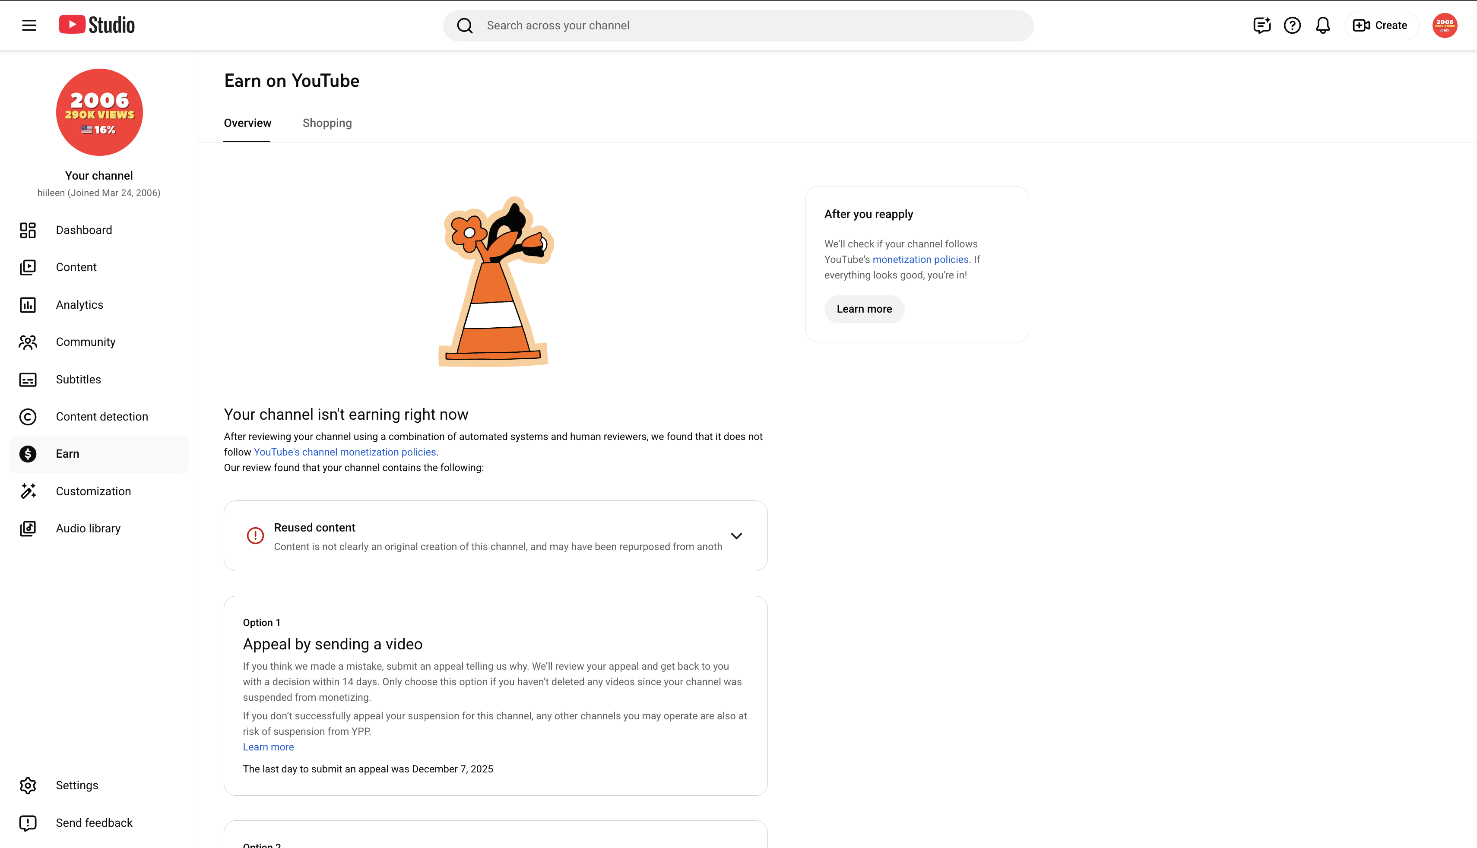Click the Analytics bar chart icon
Viewport: 1477px width, 848px height.
tap(28, 304)
